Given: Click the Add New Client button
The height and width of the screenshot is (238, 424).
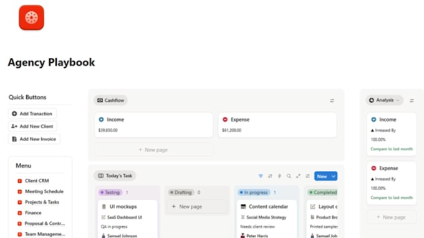Looking at the screenshot, I should (x=32, y=126).
